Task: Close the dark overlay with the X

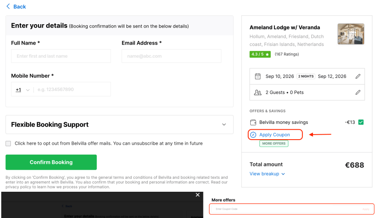Action: pos(198,195)
